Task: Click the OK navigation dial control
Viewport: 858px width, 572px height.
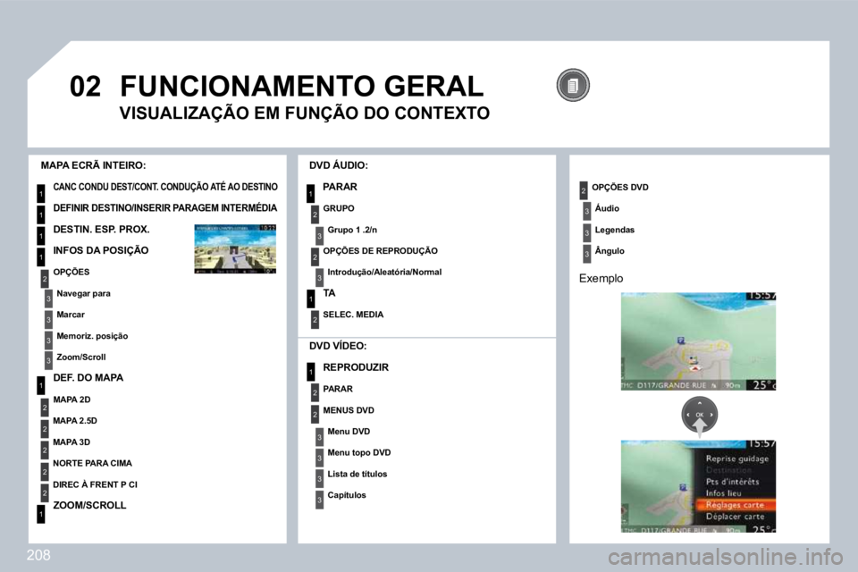Action: (x=699, y=415)
